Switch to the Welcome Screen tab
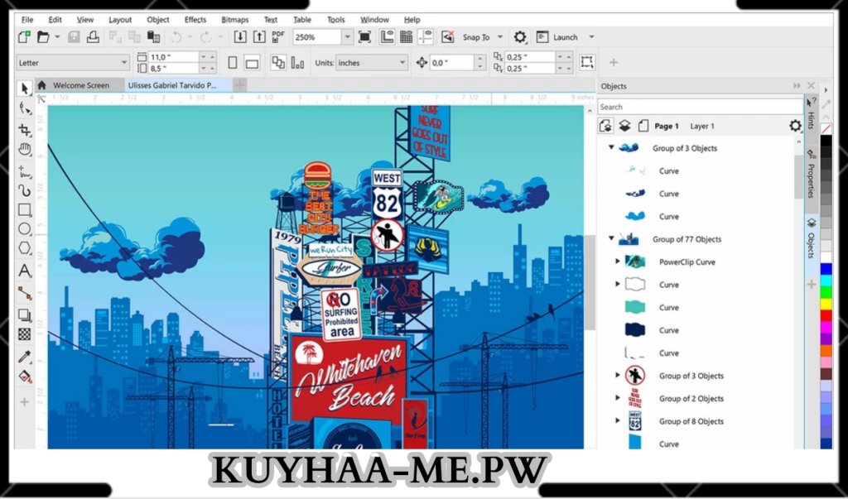Screen dimensions: 848x499 (80, 85)
